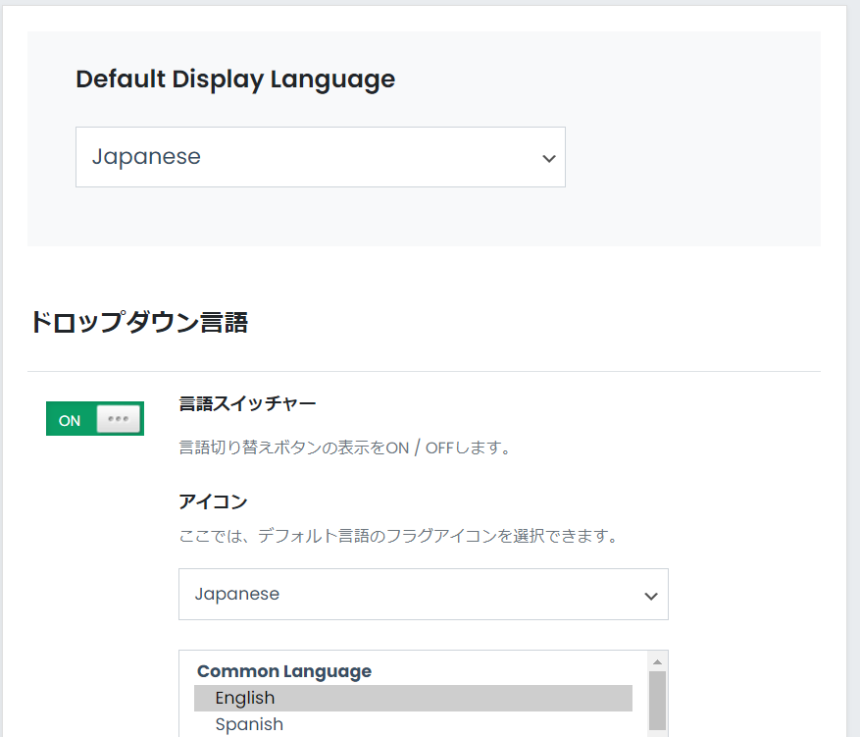
Task: Select English in the Common Language list
Action: click(413, 698)
